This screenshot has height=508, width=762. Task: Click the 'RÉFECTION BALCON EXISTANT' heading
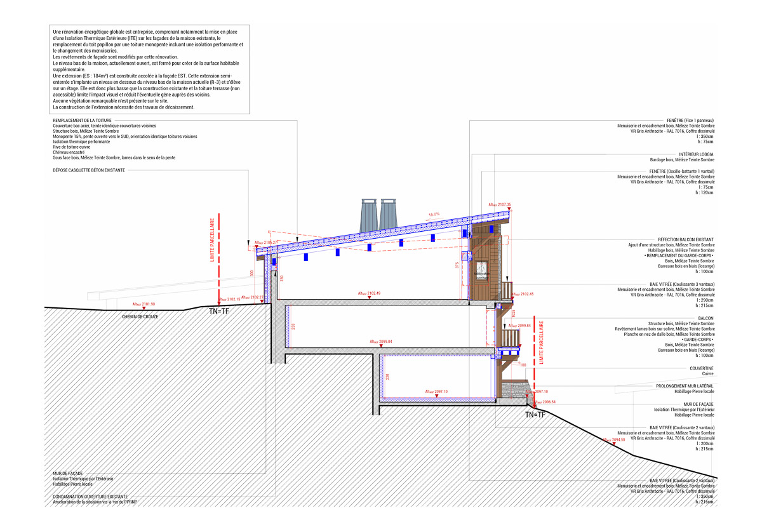point(686,240)
